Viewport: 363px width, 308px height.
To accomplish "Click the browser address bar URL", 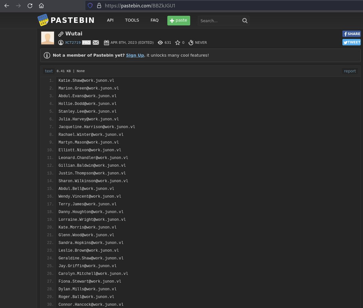I will 140,6.
